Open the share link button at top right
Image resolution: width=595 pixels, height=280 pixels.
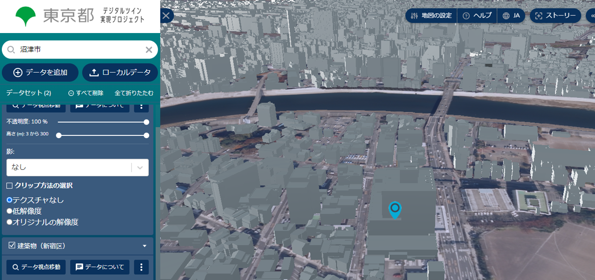591,16
